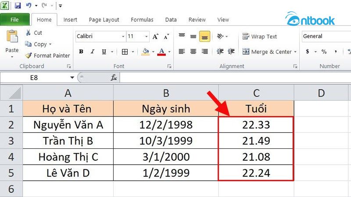Open Font dialog box launcher
The height and width of the screenshot is (197, 351).
169,67
